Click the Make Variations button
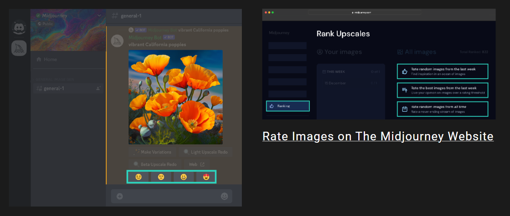The image size is (510, 216). 152,152
